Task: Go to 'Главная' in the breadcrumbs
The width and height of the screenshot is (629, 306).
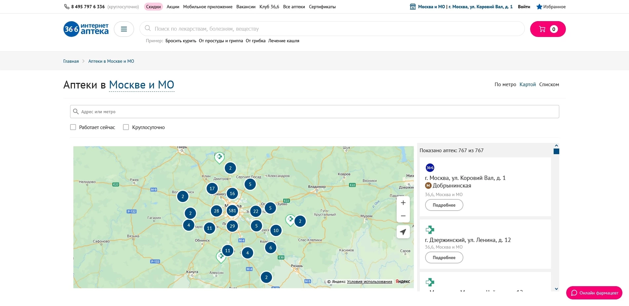Action: coord(71,61)
